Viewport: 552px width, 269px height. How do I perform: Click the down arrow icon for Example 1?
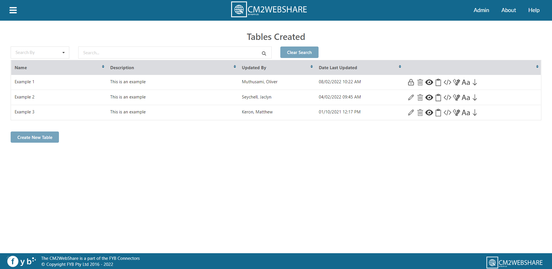(475, 82)
